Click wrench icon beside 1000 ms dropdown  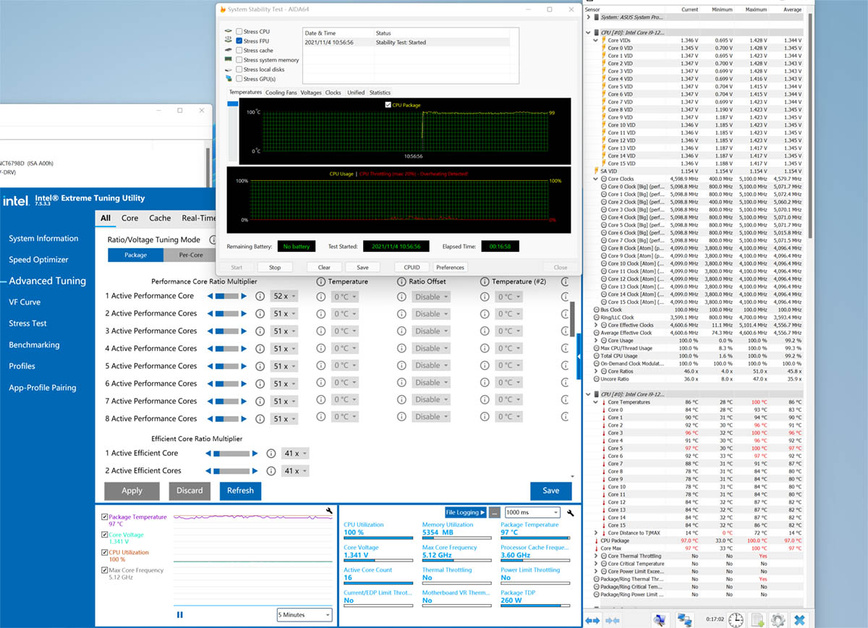coord(571,512)
